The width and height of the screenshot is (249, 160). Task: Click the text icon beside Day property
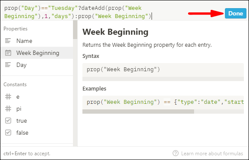(8, 65)
